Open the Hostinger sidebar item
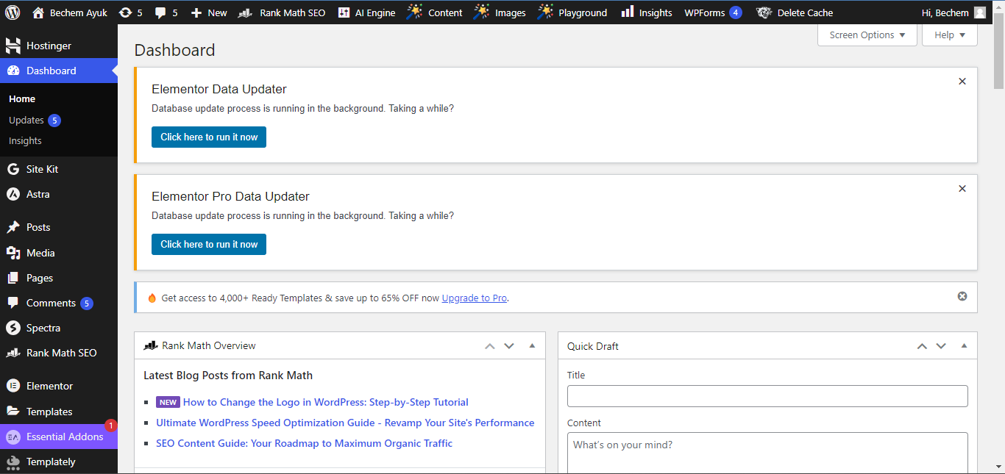This screenshot has width=1005, height=474. point(59,46)
